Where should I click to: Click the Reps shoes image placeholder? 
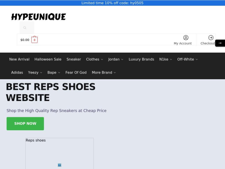[60, 154]
